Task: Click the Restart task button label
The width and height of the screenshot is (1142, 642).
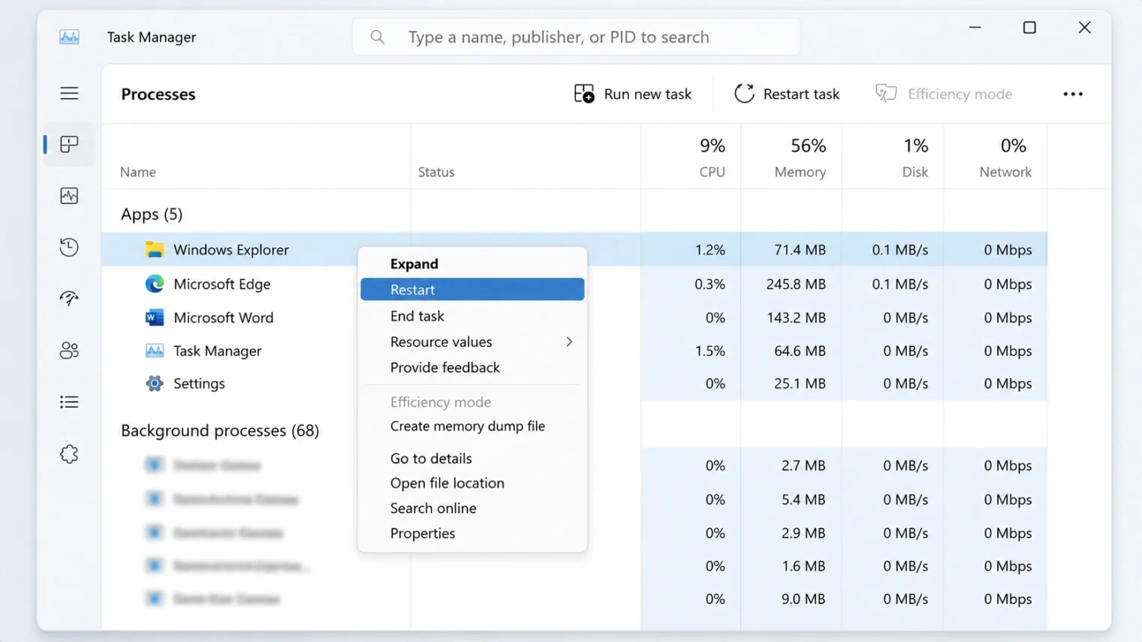Action: pos(801,94)
